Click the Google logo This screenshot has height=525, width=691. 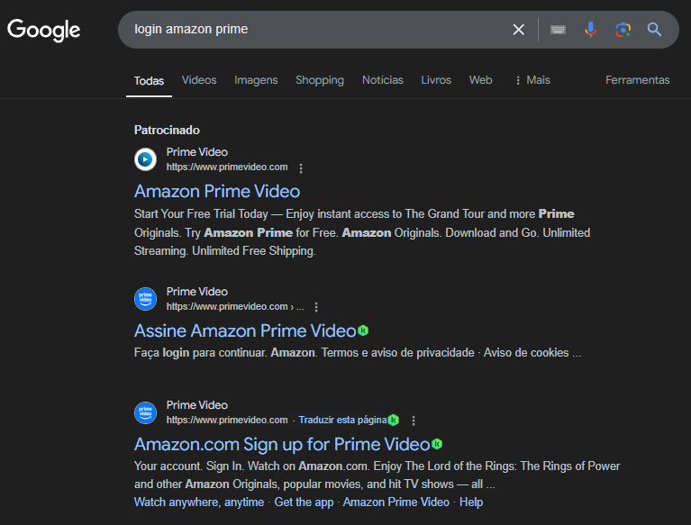pos(44,30)
